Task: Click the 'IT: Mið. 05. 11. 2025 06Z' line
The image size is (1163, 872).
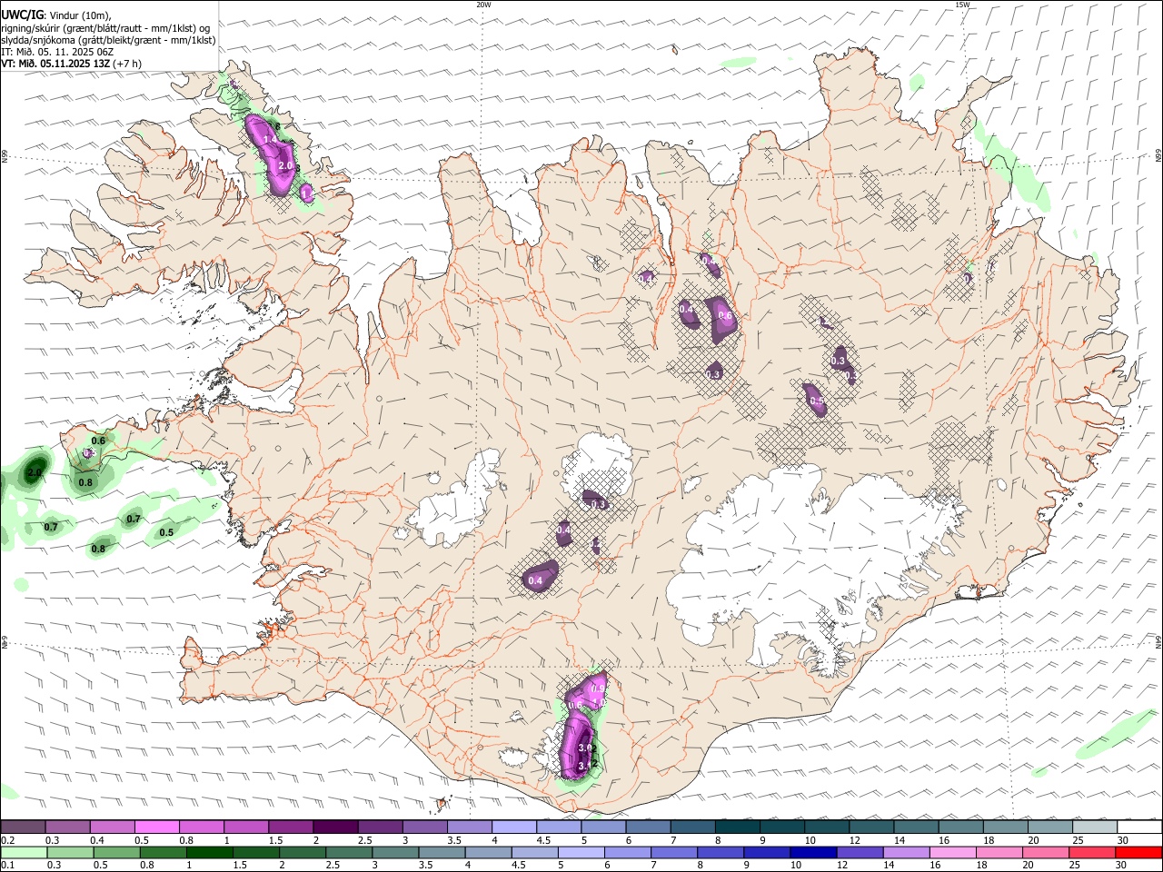Action: click(x=57, y=52)
